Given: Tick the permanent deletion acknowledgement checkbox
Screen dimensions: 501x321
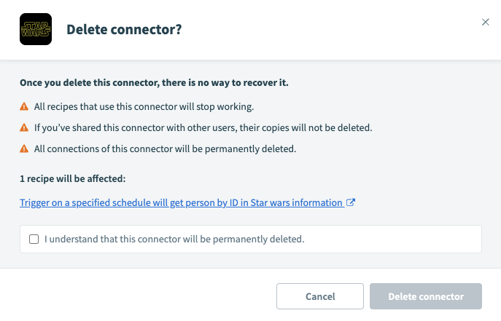Looking at the screenshot, I should [34, 239].
